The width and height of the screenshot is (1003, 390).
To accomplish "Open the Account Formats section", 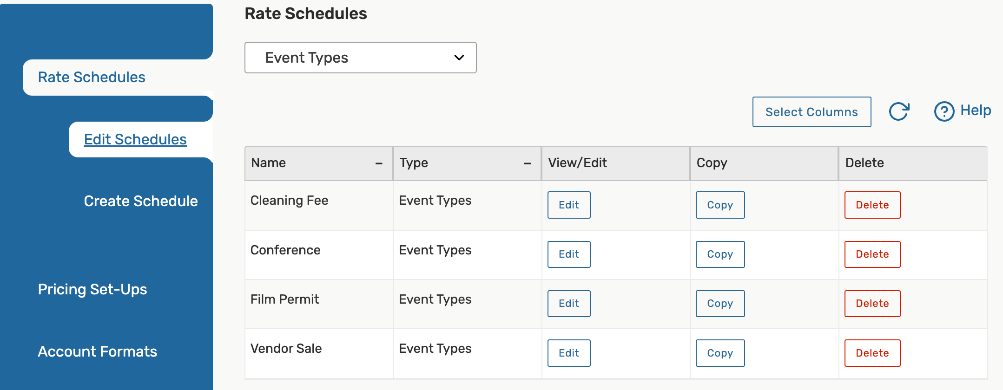I will tap(98, 351).
